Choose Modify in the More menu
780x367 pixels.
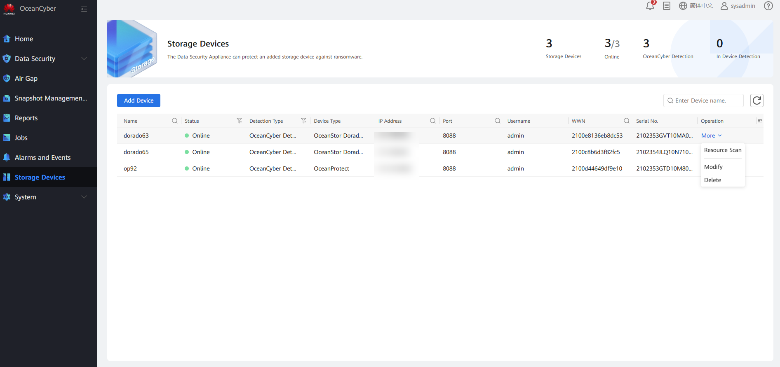click(713, 167)
